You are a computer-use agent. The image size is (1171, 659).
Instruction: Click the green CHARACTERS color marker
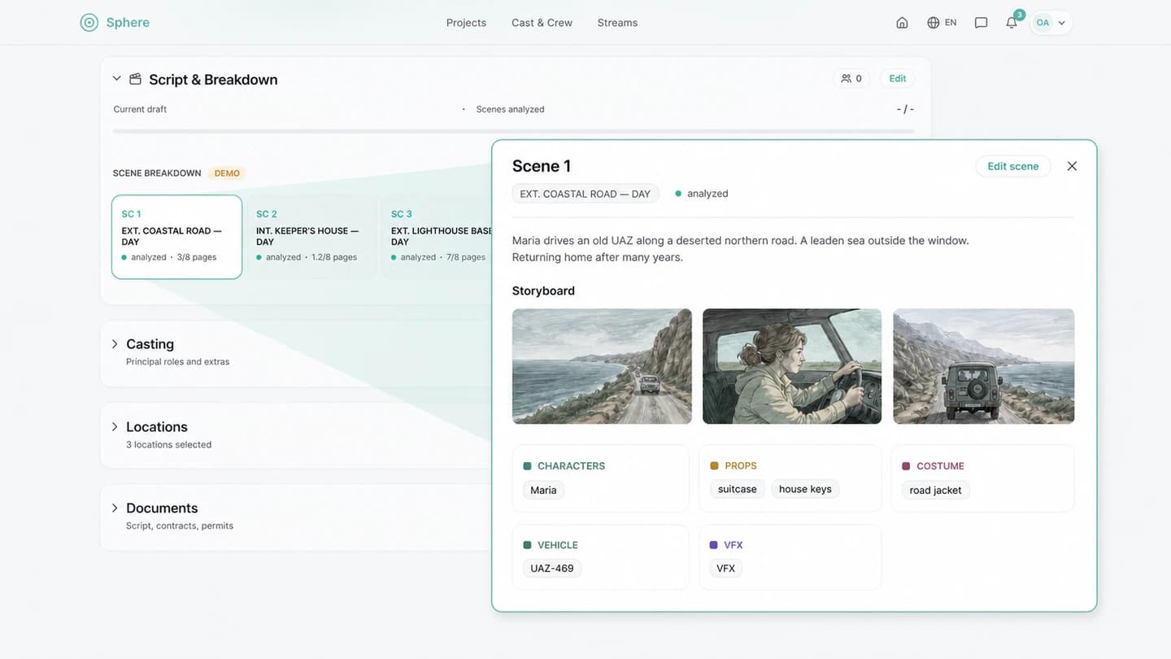click(527, 466)
